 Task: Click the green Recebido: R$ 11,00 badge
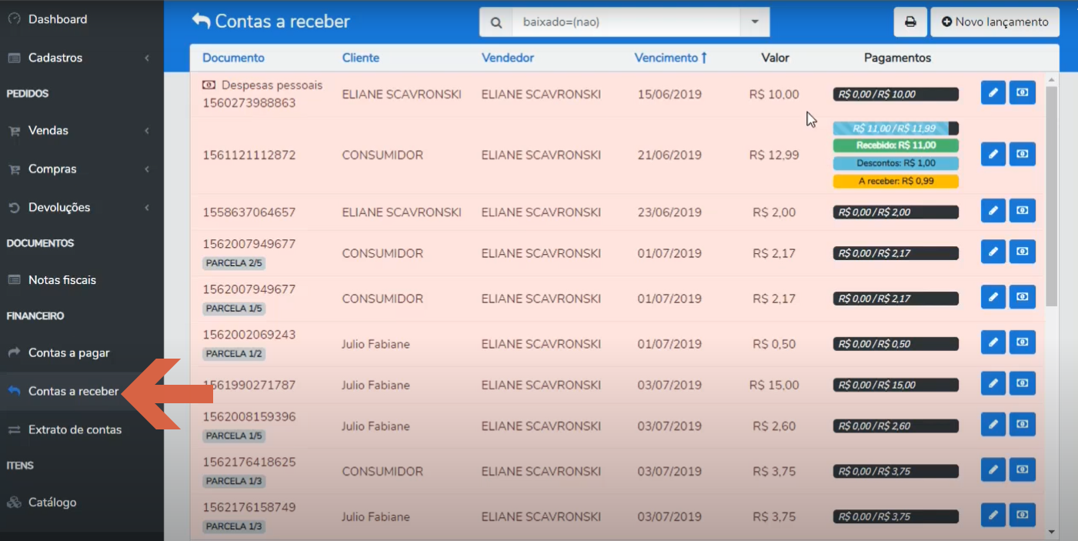tap(896, 145)
